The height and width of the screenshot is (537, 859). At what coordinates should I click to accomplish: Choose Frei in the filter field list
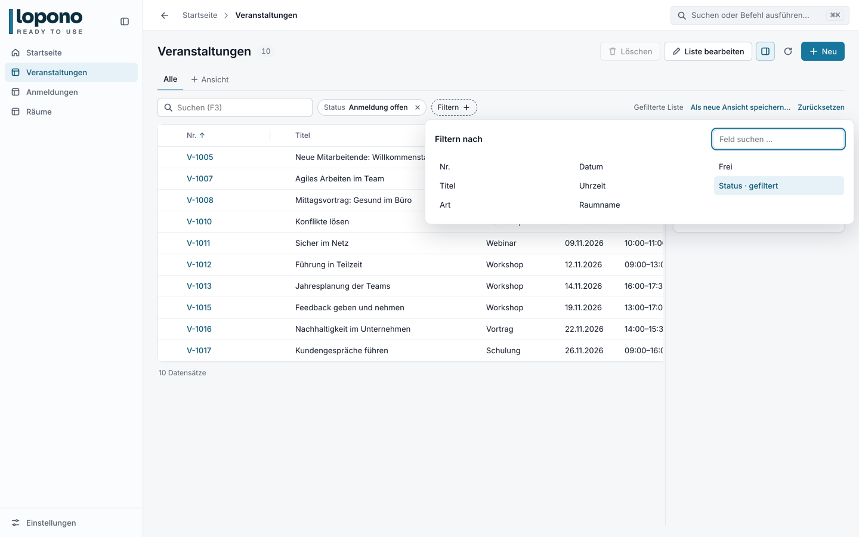[779, 166]
